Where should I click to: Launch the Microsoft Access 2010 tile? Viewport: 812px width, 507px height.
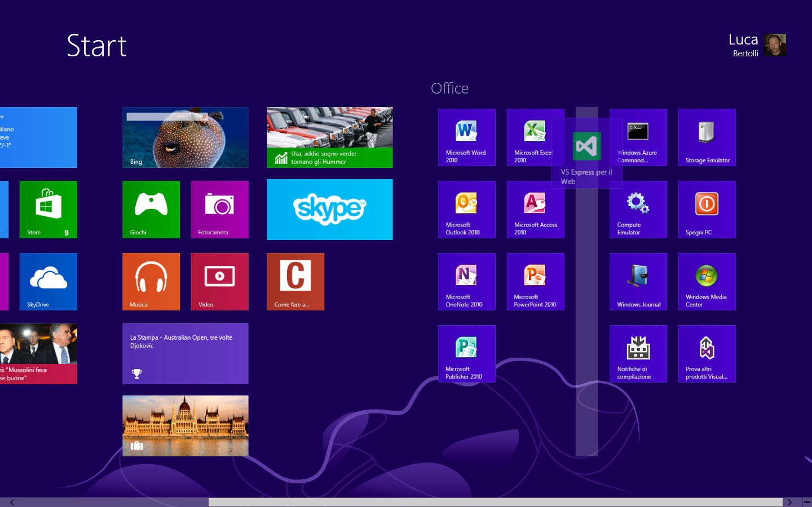(x=536, y=210)
